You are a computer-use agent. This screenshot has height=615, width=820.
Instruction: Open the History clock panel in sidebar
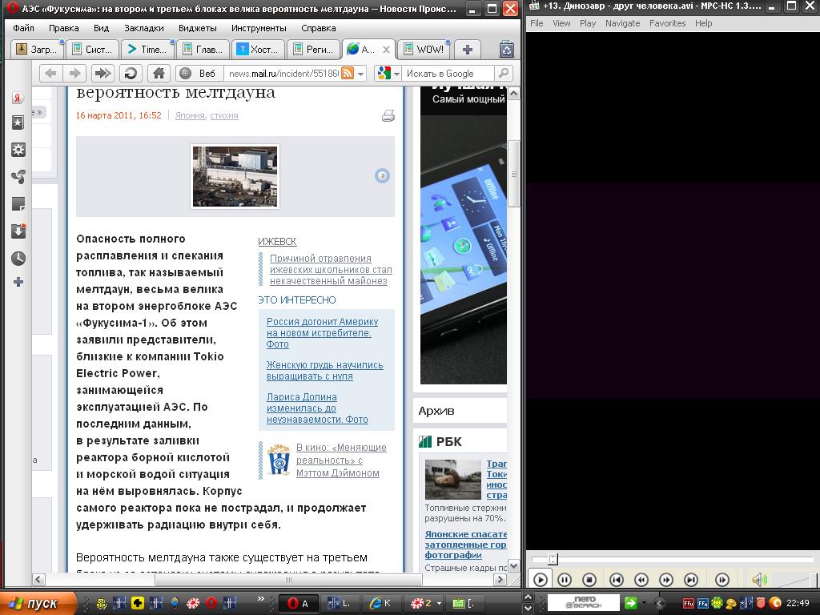pyautogui.click(x=18, y=259)
